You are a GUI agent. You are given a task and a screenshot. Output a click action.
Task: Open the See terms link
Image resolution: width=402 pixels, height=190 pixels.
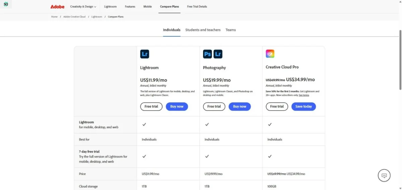pyautogui.click(x=304, y=95)
